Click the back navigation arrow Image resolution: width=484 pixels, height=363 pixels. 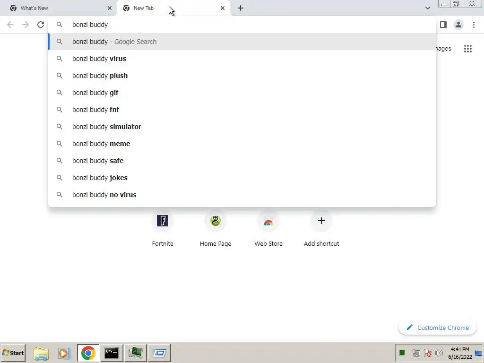click(10, 25)
